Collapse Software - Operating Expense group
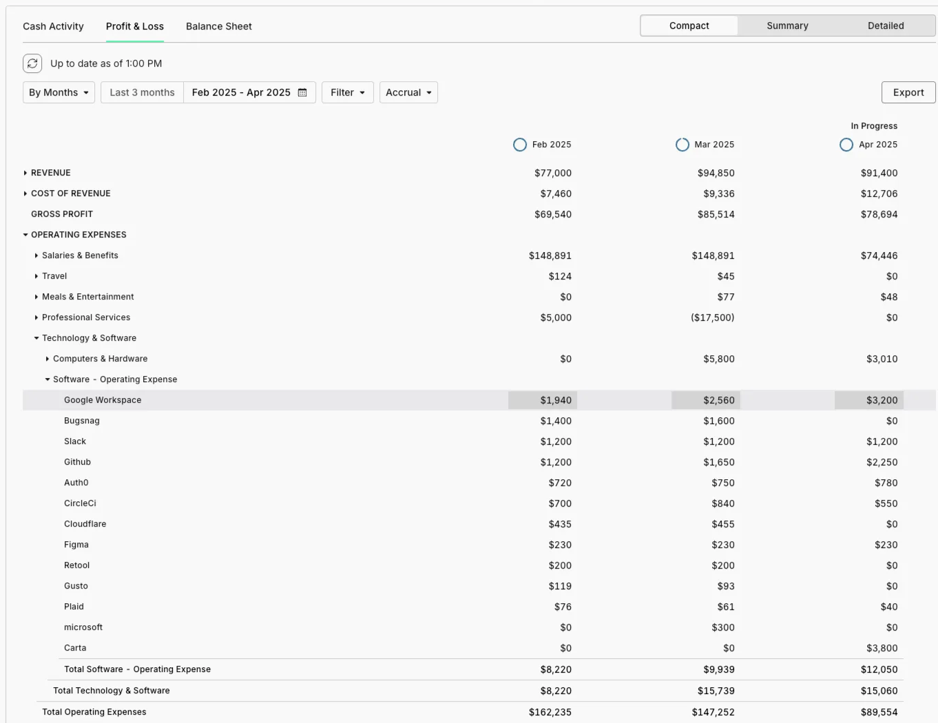Viewport: 938px width, 723px height. (x=48, y=379)
